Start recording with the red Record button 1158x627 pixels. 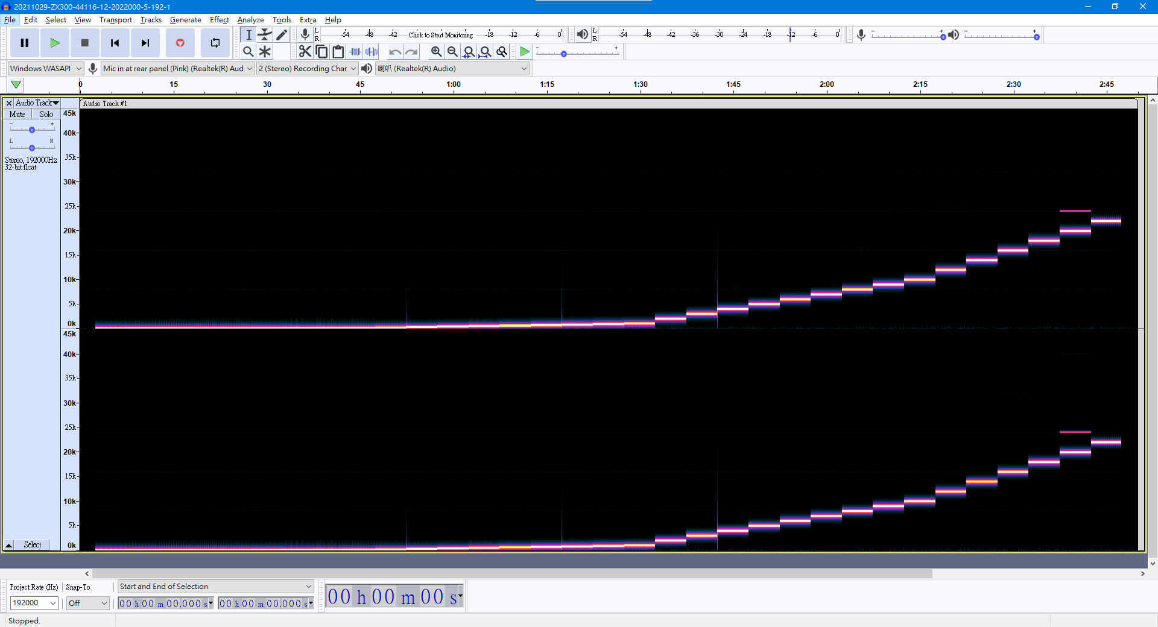coord(180,43)
